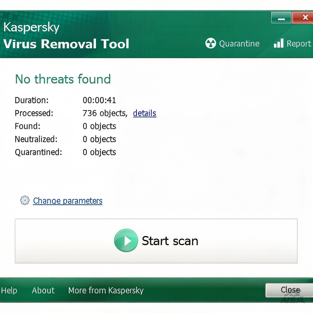Open the Report section label
Screen dimensions: 313x313
(x=299, y=43)
